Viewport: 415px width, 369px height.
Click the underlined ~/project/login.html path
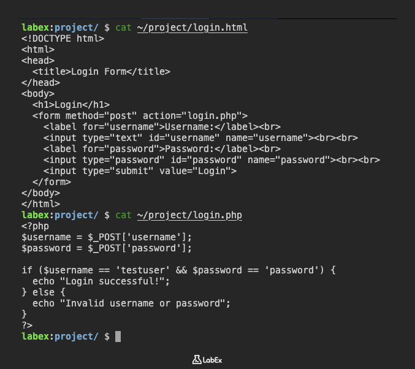[x=192, y=28]
